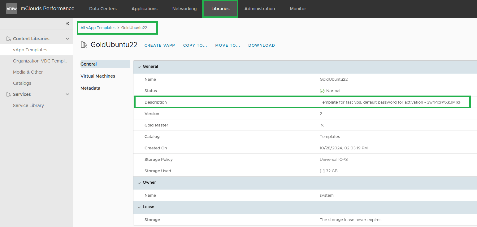Click the Services section icon

click(8, 94)
